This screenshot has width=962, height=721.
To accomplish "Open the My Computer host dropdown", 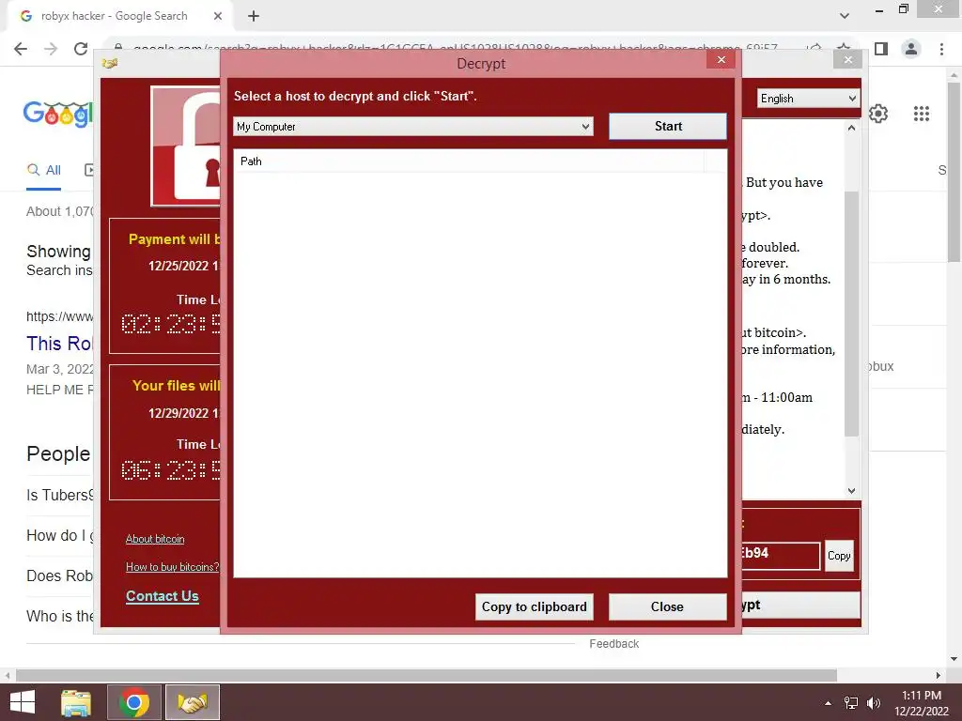I will (413, 127).
